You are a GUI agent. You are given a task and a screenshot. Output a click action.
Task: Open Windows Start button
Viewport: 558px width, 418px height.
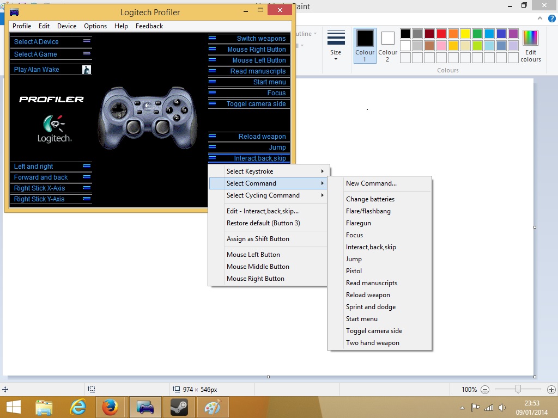click(x=14, y=407)
